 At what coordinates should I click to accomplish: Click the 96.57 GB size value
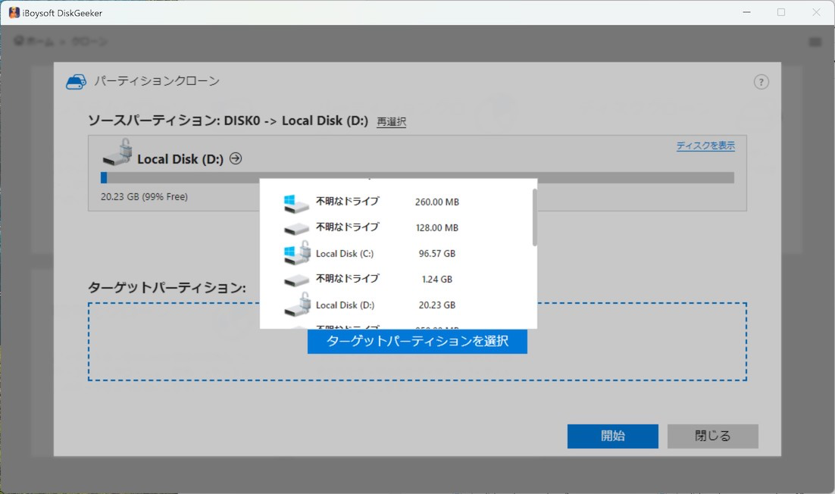tap(436, 253)
